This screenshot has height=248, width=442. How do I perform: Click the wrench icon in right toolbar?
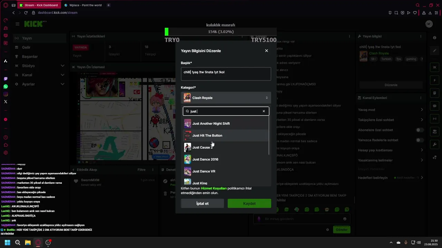tap(435, 144)
